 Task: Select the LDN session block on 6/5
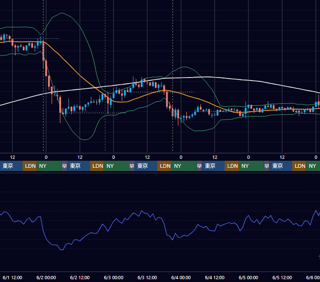tap(299, 166)
